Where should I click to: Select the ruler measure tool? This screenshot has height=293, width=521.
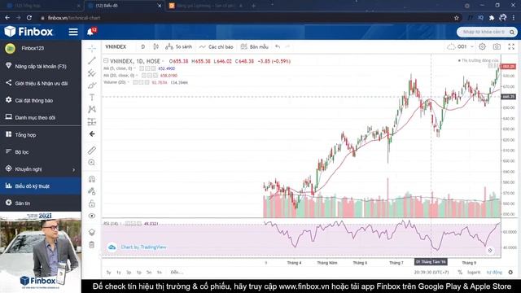(x=92, y=150)
